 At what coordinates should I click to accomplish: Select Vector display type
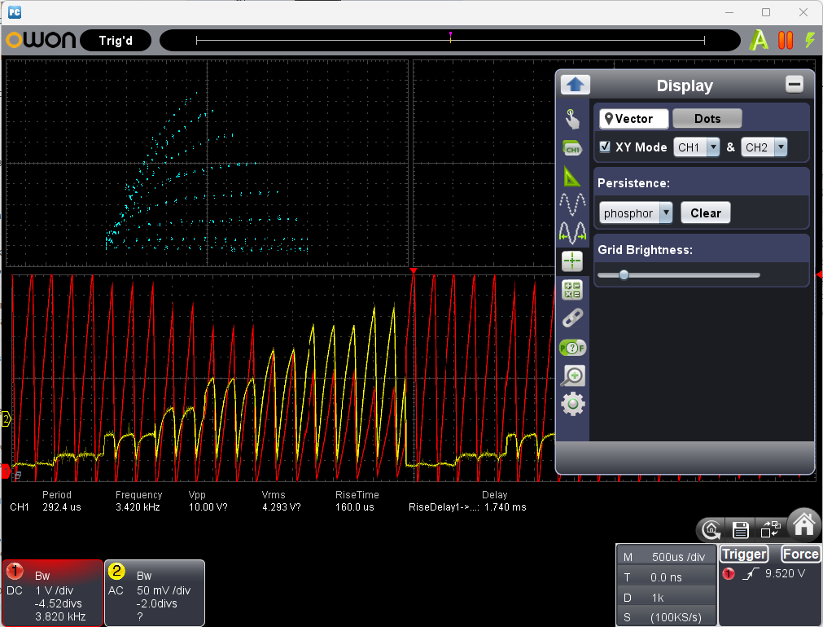634,119
